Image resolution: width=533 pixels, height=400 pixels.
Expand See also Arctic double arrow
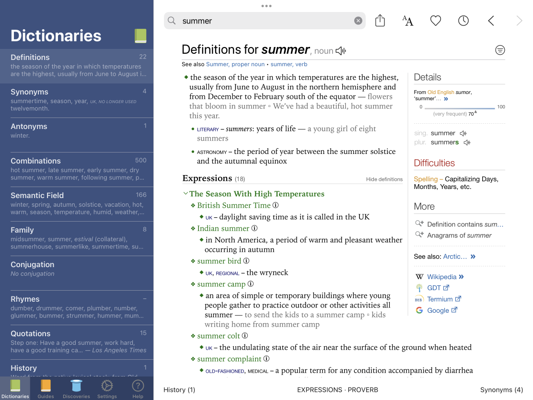pos(473,257)
